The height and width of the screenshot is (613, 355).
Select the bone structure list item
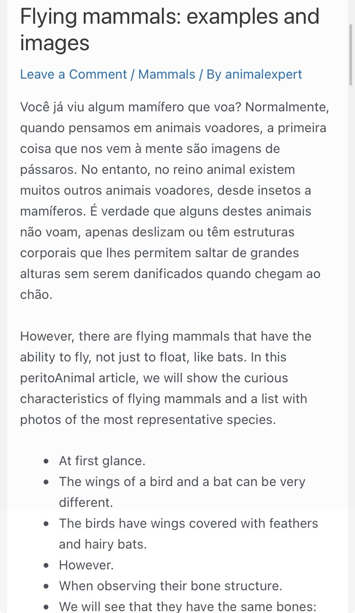click(x=170, y=586)
